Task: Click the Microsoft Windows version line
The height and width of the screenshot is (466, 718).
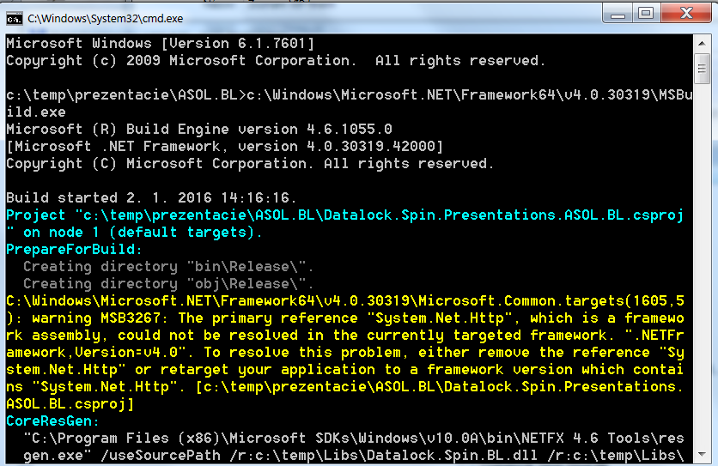Action: pos(161,44)
